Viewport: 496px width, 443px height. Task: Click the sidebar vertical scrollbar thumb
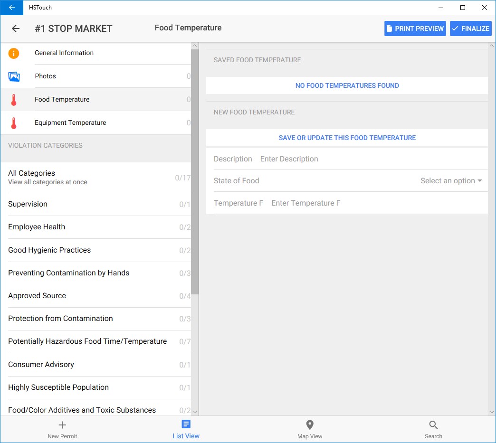coord(195,172)
